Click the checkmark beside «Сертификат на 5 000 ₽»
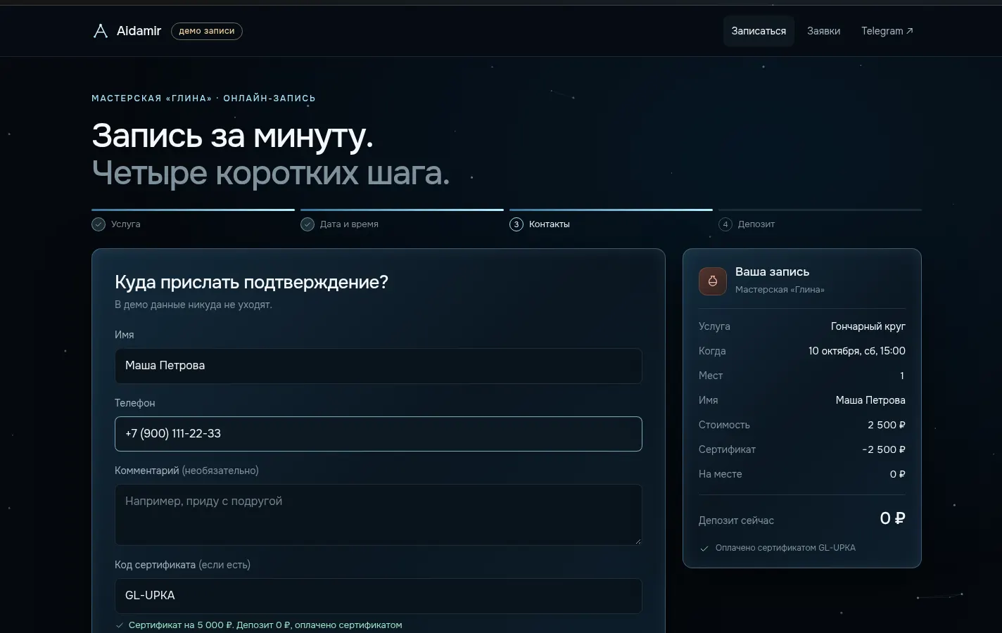This screenshot has width=1002, height=633. [x=120, y=625]
